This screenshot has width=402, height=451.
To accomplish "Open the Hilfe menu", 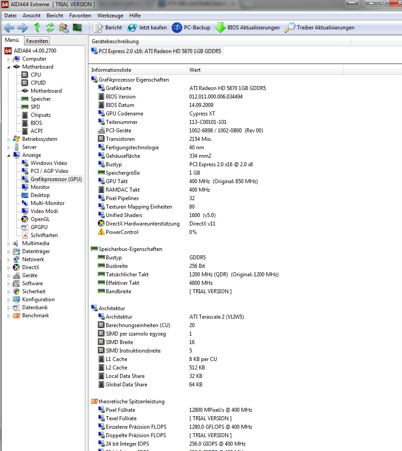I will point(135,16).
